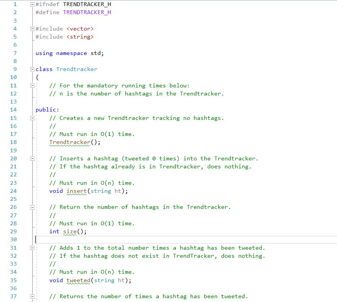Click line number 24 in the margin
Image resolution: width=337 pixels, height=302 pixels.
pyautogui.click(x=13, y=191)
